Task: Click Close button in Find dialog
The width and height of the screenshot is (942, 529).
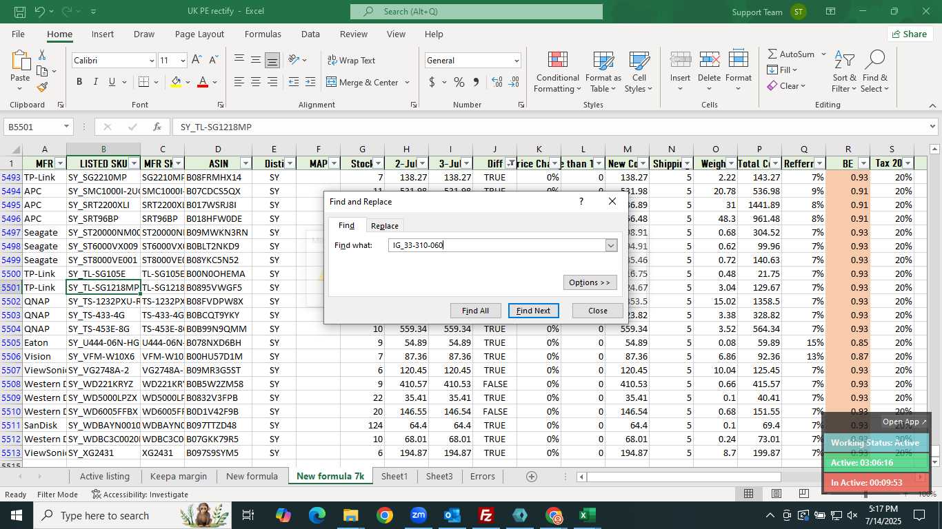Action: point(598,311)
